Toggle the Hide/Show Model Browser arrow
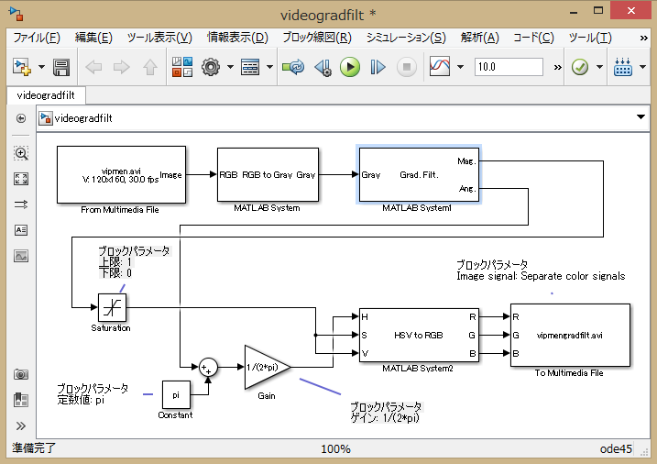657x464 pixels. coord(21,118)
